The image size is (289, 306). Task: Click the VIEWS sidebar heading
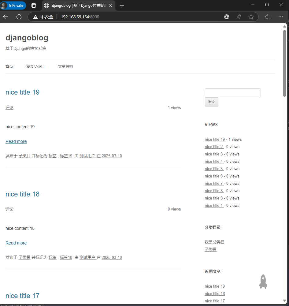tap(211, 125)
